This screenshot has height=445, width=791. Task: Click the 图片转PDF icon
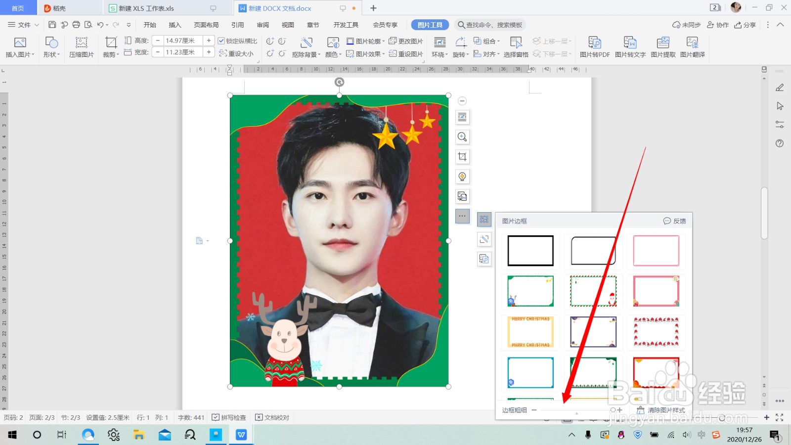pos(595,47)
